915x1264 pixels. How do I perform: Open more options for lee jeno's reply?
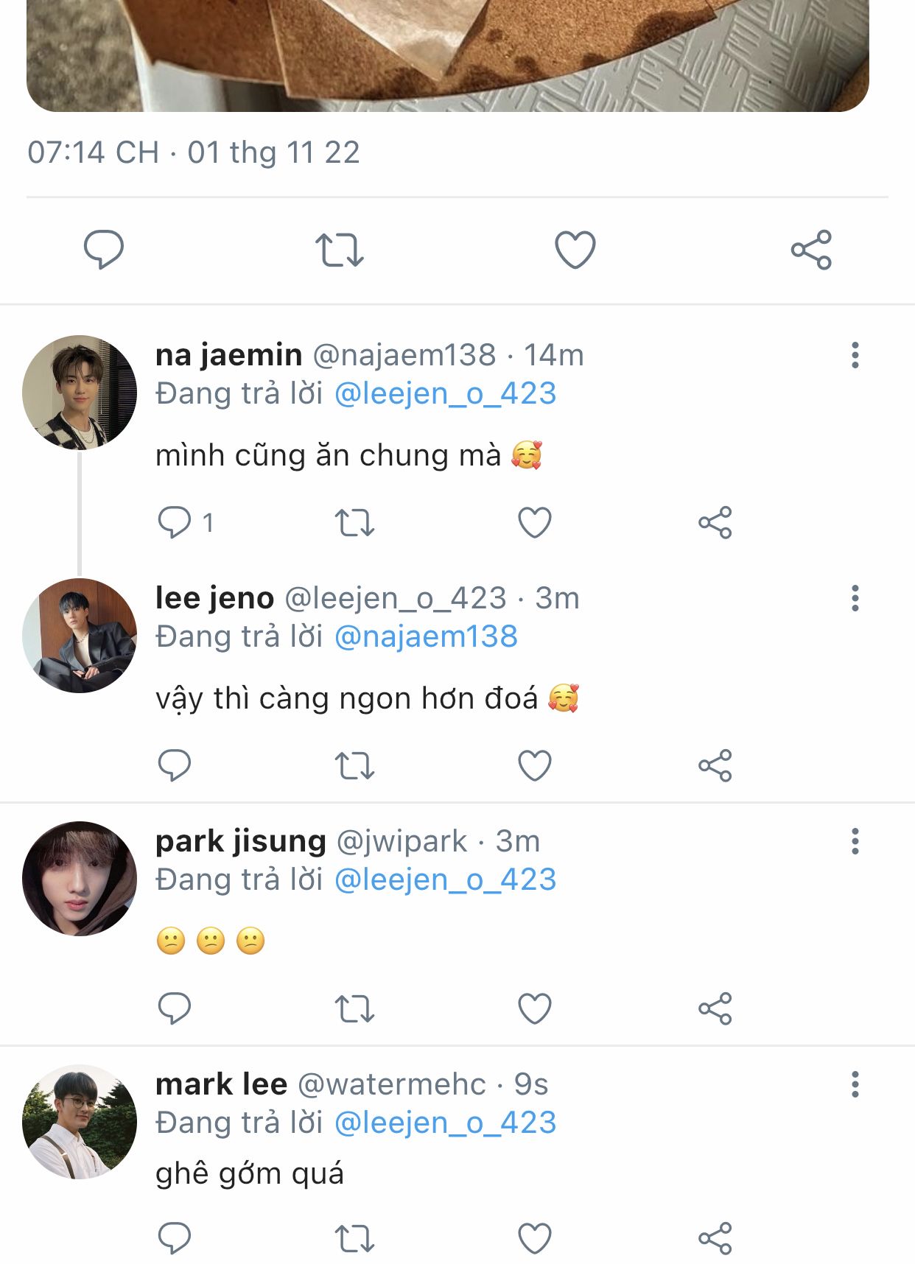coord(855,598)
